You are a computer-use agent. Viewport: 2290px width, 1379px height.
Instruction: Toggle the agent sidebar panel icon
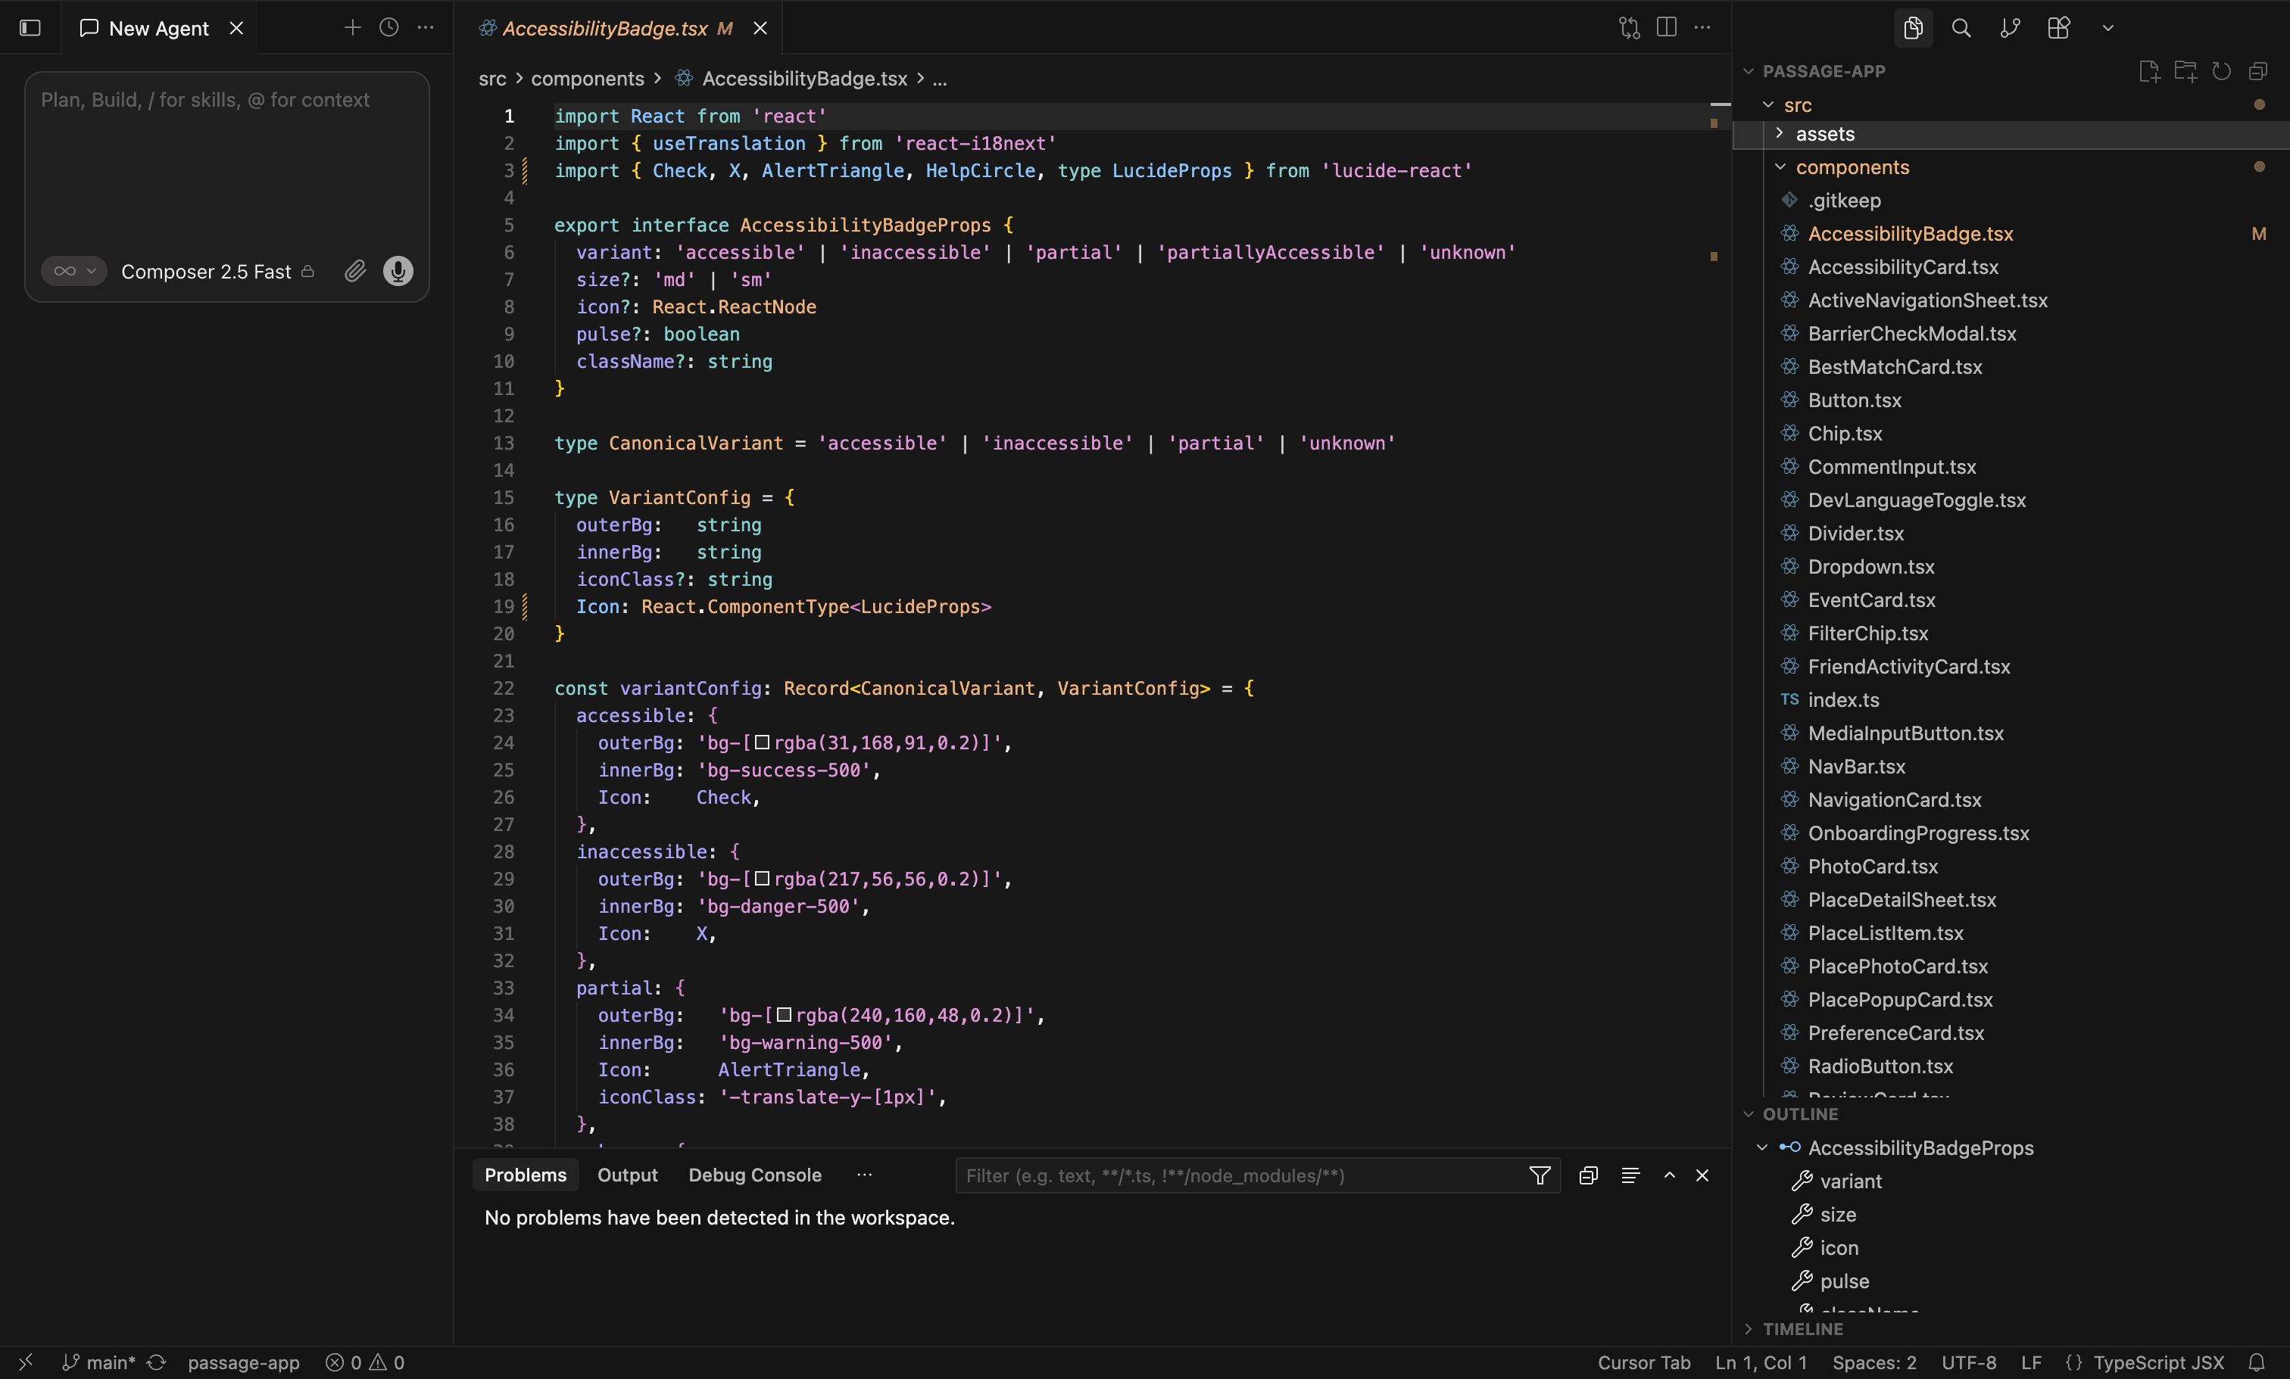(30, 28)
